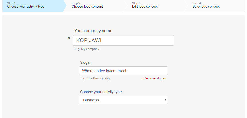
Task: Click the dropdown arrow on activity type
Action: pos(165,100)
